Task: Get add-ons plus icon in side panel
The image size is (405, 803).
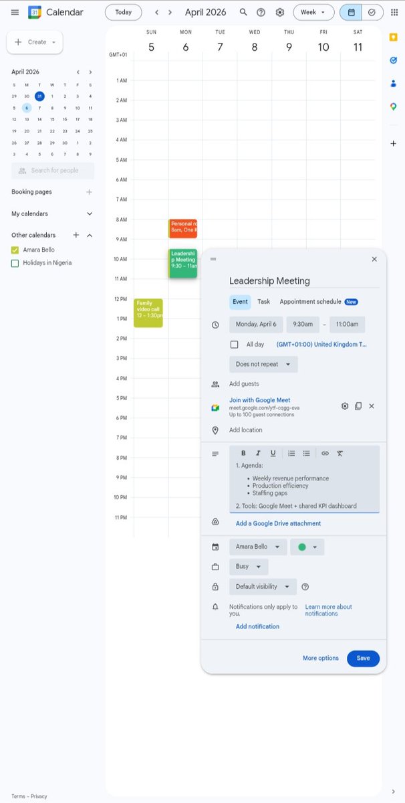Action: (x=394, y=143)
